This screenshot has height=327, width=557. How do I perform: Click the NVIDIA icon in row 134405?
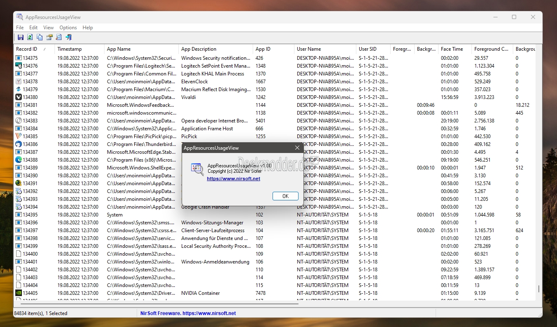point(19,293)
